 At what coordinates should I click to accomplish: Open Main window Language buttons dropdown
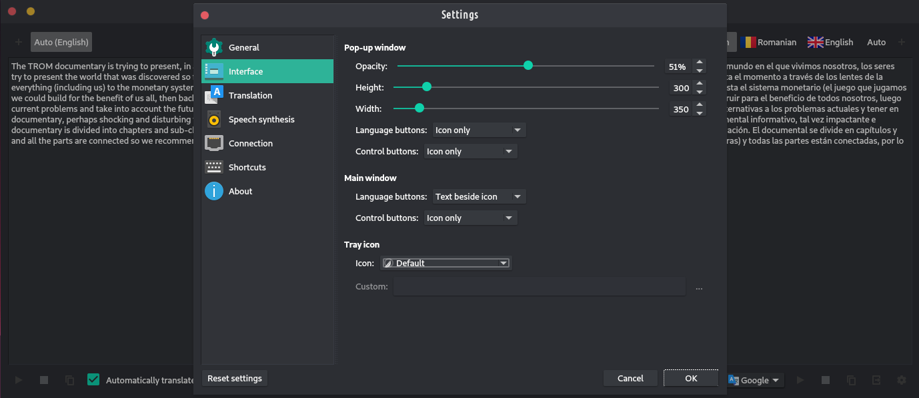click(479, 197)
